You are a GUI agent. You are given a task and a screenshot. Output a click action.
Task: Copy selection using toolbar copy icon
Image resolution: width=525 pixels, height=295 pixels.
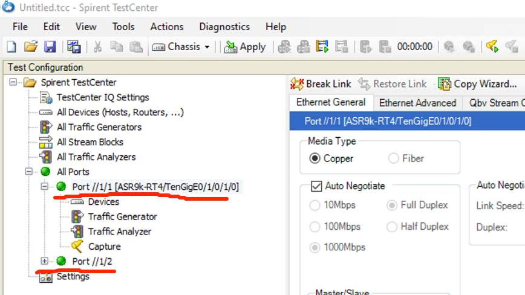117,47
